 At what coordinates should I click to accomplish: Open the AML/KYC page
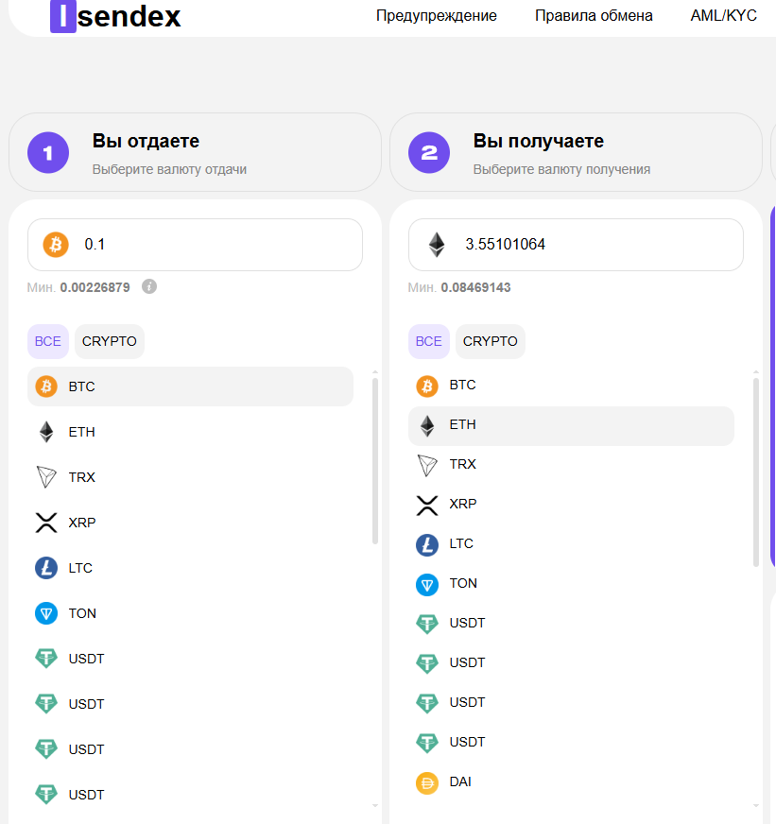723,16
